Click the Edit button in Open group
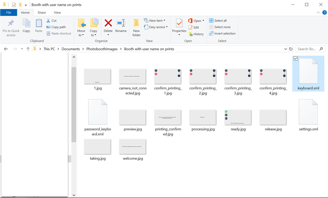The height and width of the screenshot is (198, 328). pyautogui.click(x=194, y=27)
